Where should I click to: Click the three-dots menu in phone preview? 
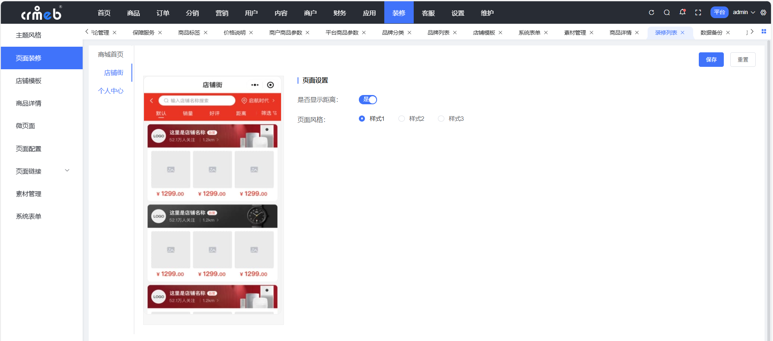click(x=255, y=85)
